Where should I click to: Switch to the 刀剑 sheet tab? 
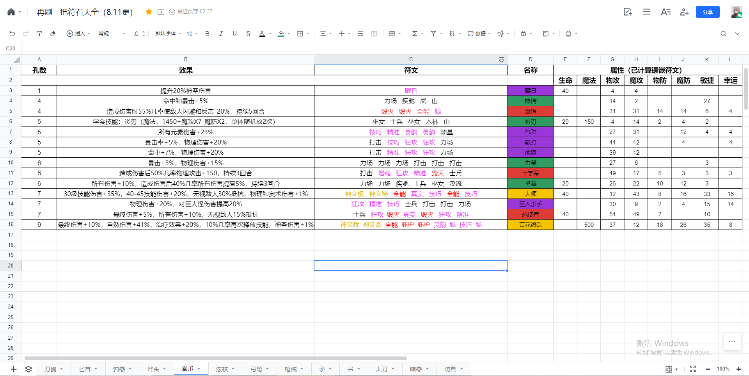54,369
